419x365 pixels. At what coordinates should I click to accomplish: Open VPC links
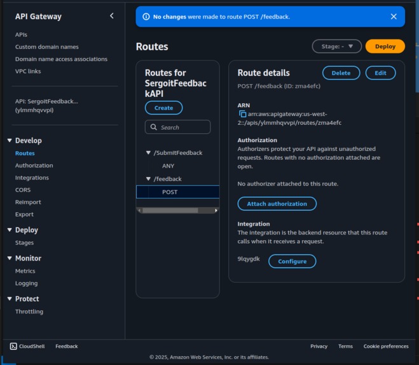[x=28, y=71]
